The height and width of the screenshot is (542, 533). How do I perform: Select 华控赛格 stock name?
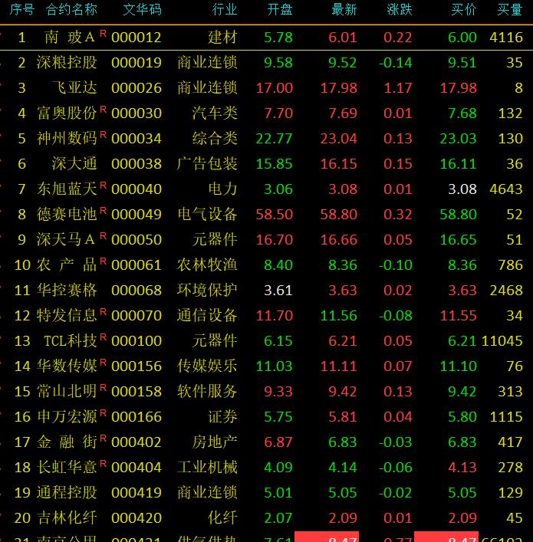click(x=67, y=290)
